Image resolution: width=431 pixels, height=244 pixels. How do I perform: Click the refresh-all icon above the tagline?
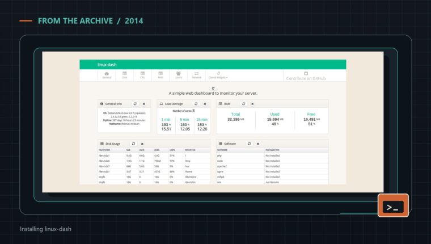click(x=213, y=89)
